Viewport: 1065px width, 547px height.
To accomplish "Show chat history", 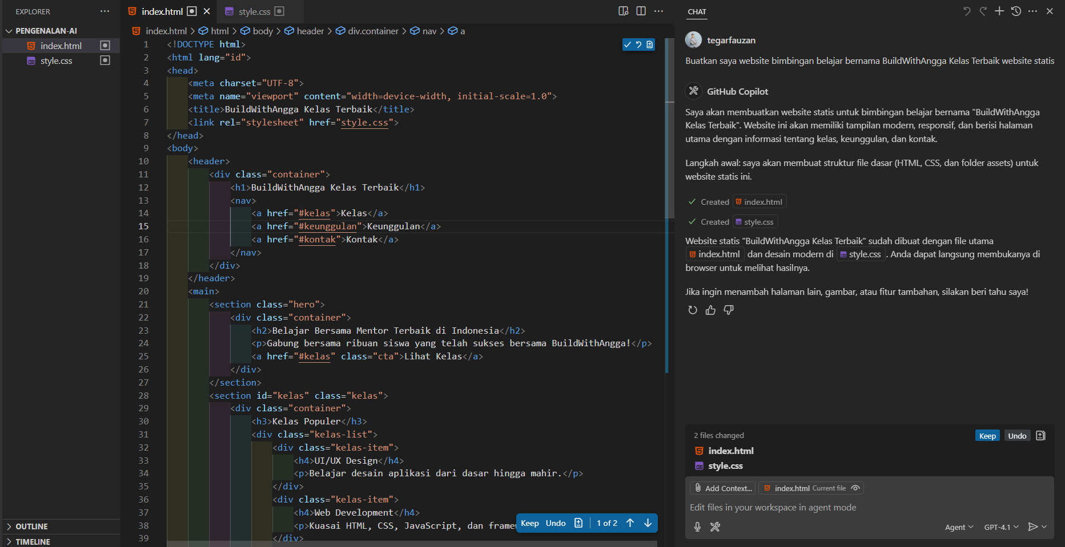I will (x=1016, y=11).
